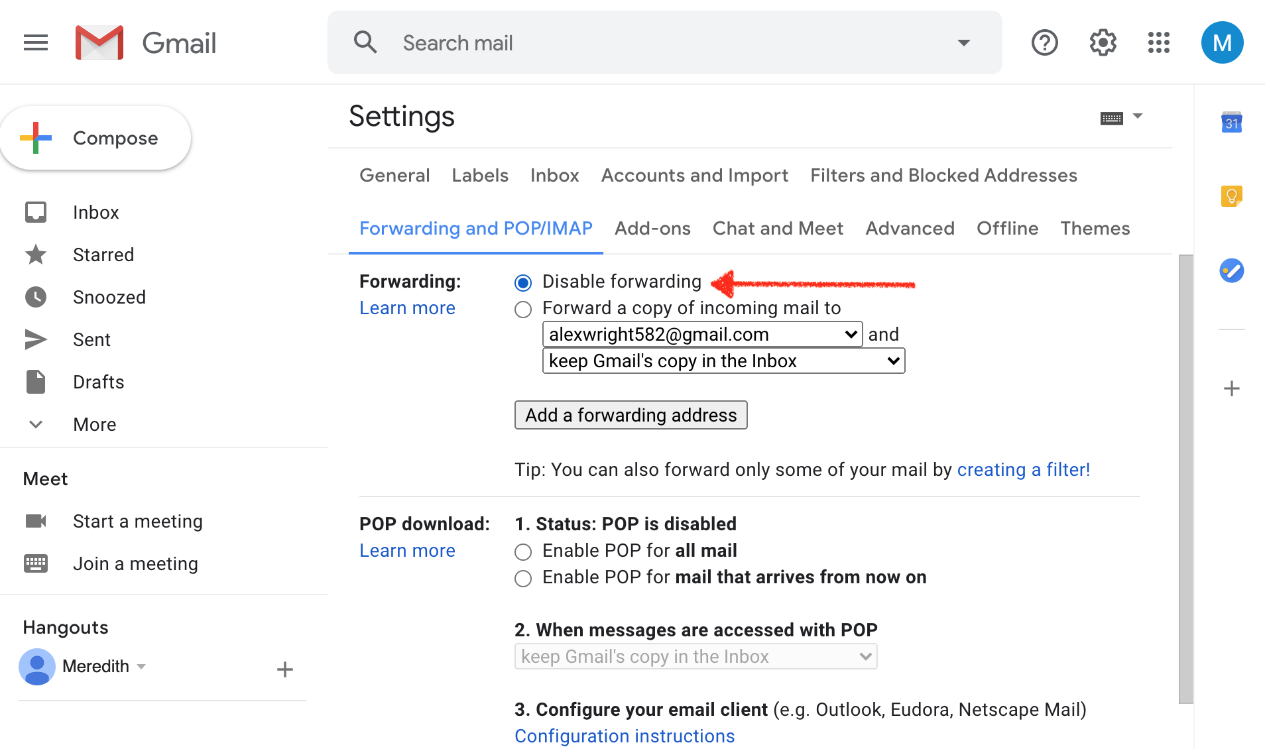Click the Snoozed clock icon
Image resolution: width=1265 pixels, height=749 pixels.
click(x=36, y=297)
